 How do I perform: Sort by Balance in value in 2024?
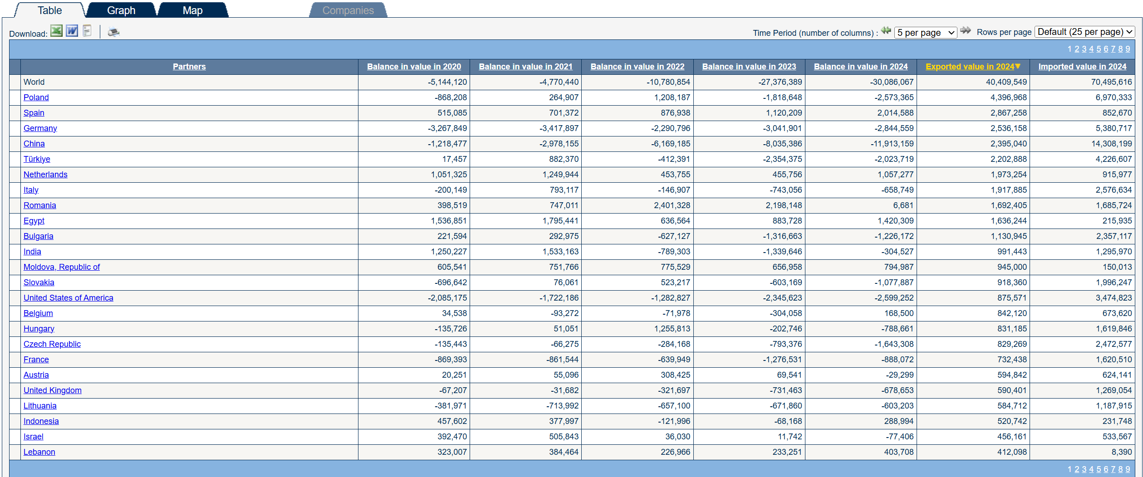(861, 67)
